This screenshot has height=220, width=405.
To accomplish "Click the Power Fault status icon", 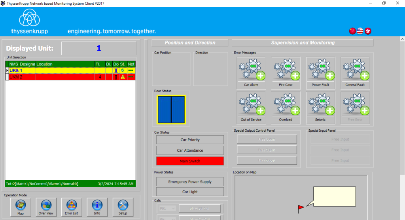I will click(x=320, y=73).
